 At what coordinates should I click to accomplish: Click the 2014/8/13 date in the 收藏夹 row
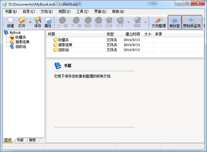132,40
